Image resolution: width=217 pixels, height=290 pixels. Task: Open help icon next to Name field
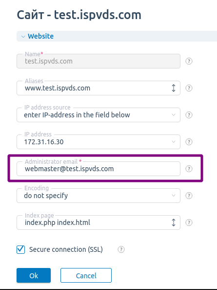coord(189,61)
